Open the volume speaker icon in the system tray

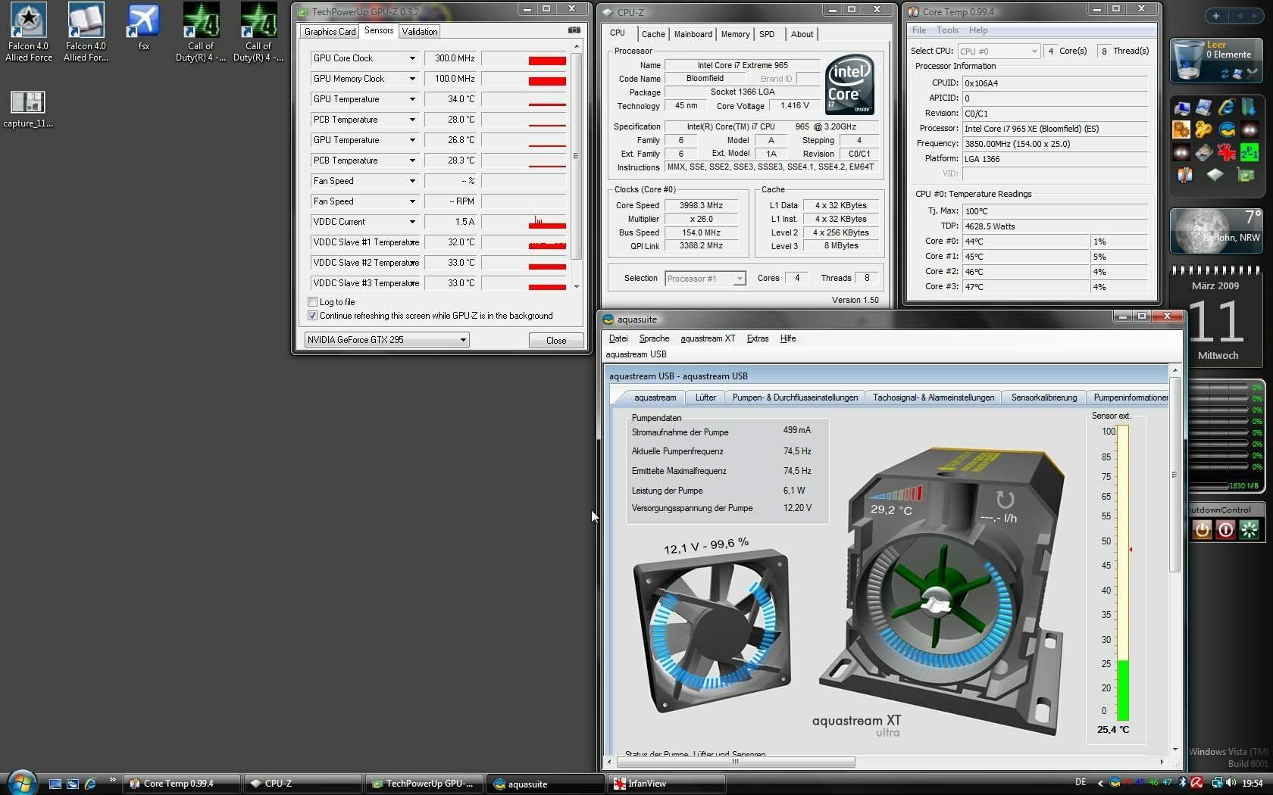[1231, 783]
